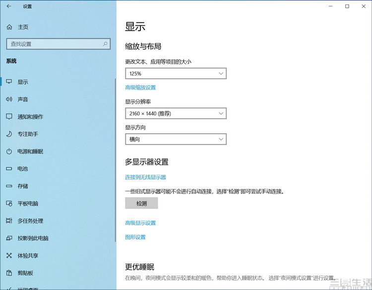This screenshot has height=290, width=372.
Task: Click the 缩放与布局 heading
Action: pos(143,47)
